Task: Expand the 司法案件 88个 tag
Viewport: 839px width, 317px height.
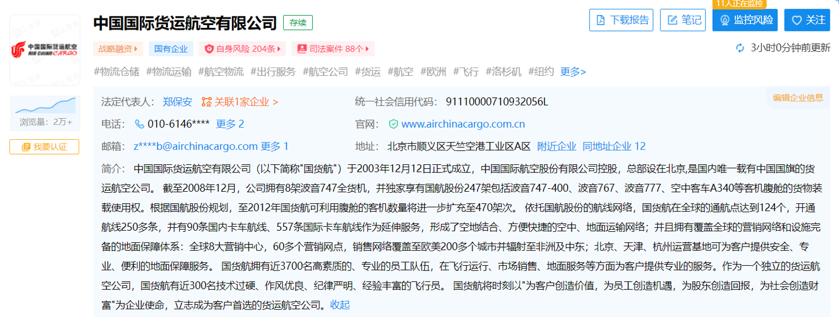Action: tap(333, 49)
